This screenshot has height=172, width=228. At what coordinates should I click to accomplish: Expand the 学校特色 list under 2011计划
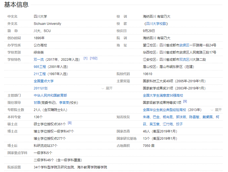coord(107,88)
